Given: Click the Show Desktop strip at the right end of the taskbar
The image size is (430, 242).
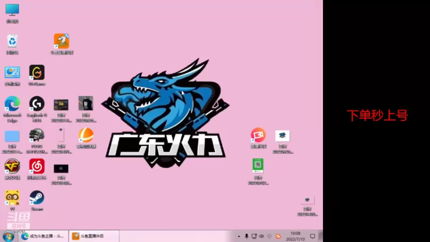Looking at the screenshot, I should (x=321, y=236).
